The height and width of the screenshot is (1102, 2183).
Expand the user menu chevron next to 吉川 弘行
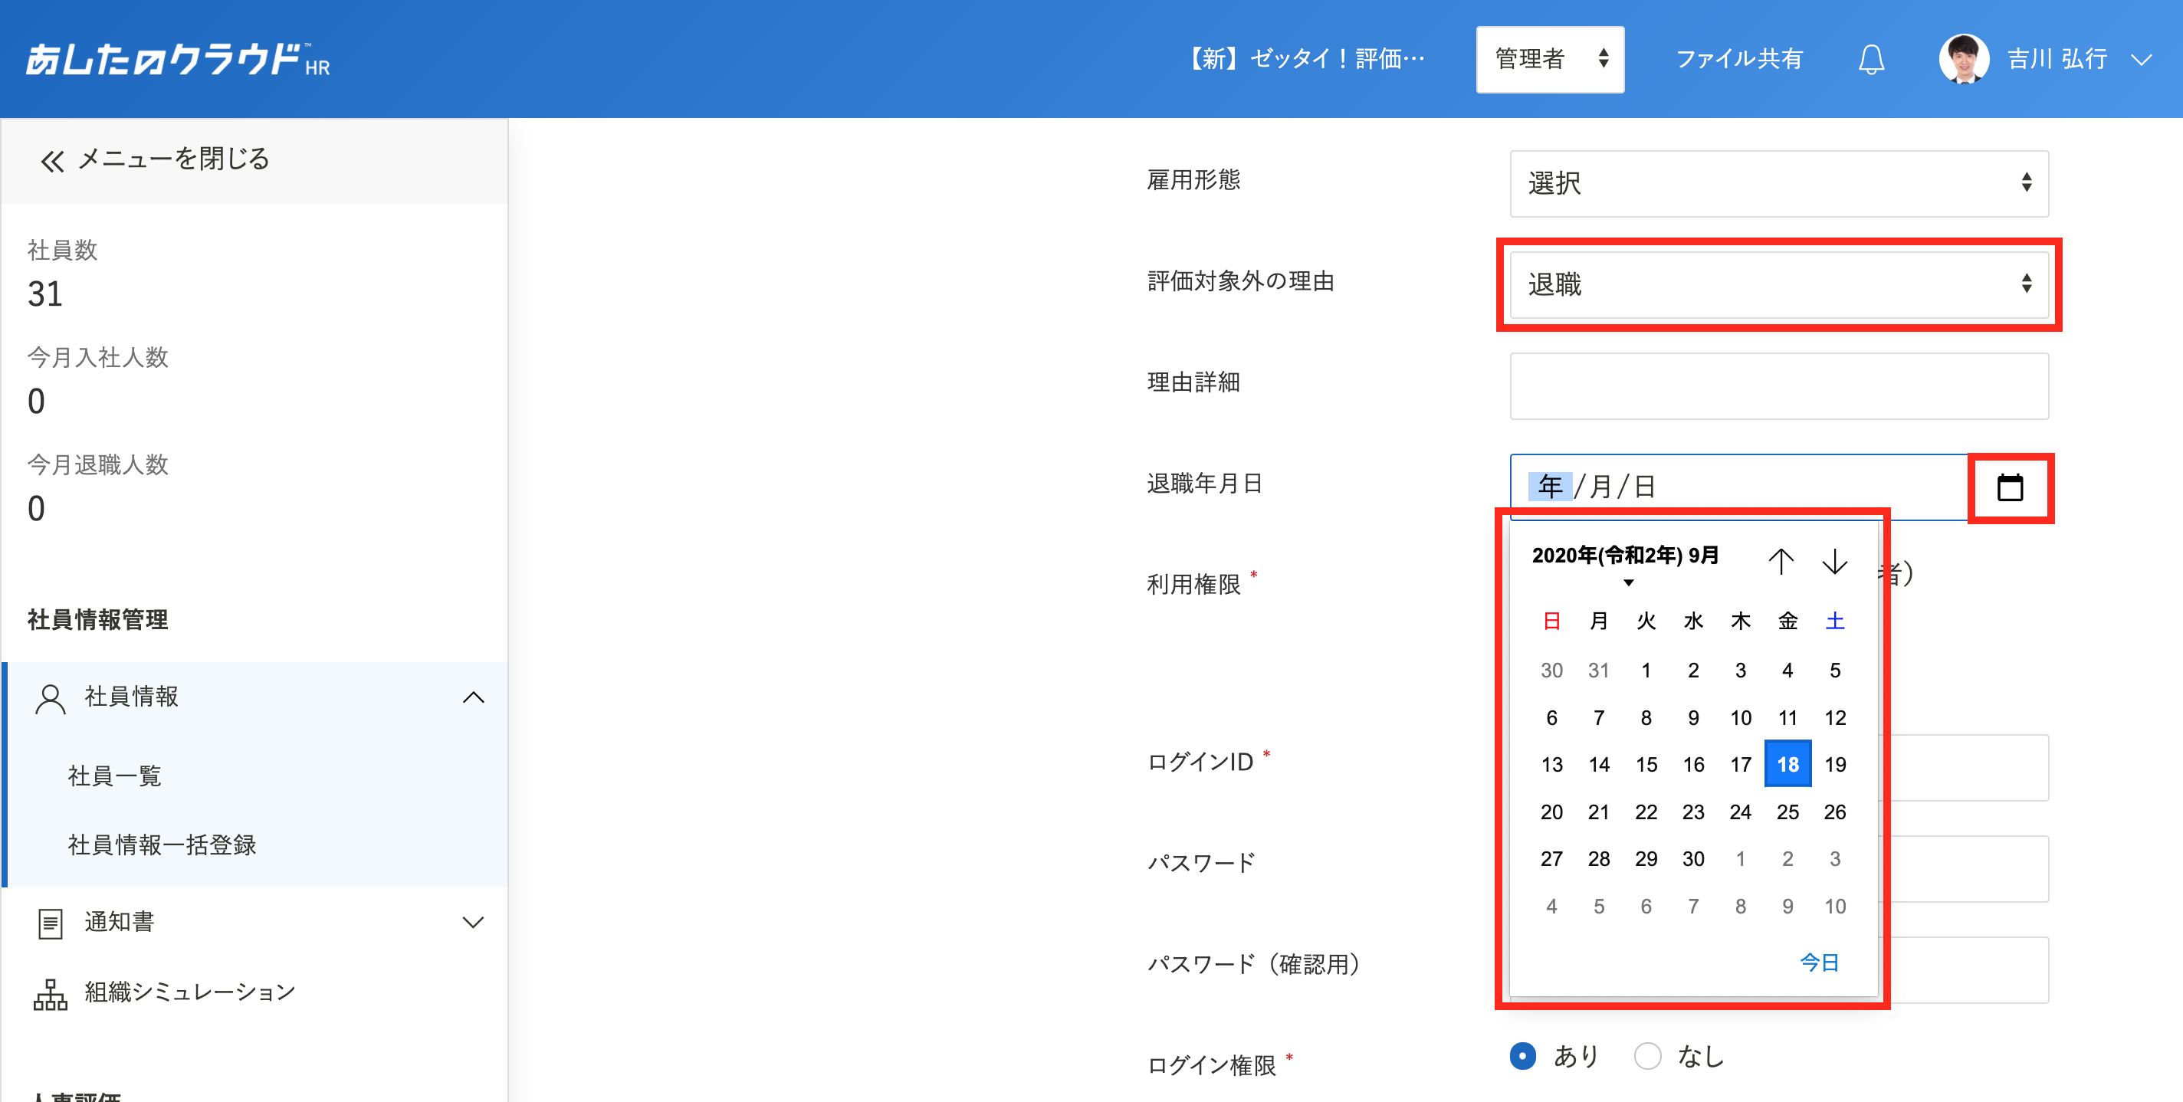pos(2142,60)
